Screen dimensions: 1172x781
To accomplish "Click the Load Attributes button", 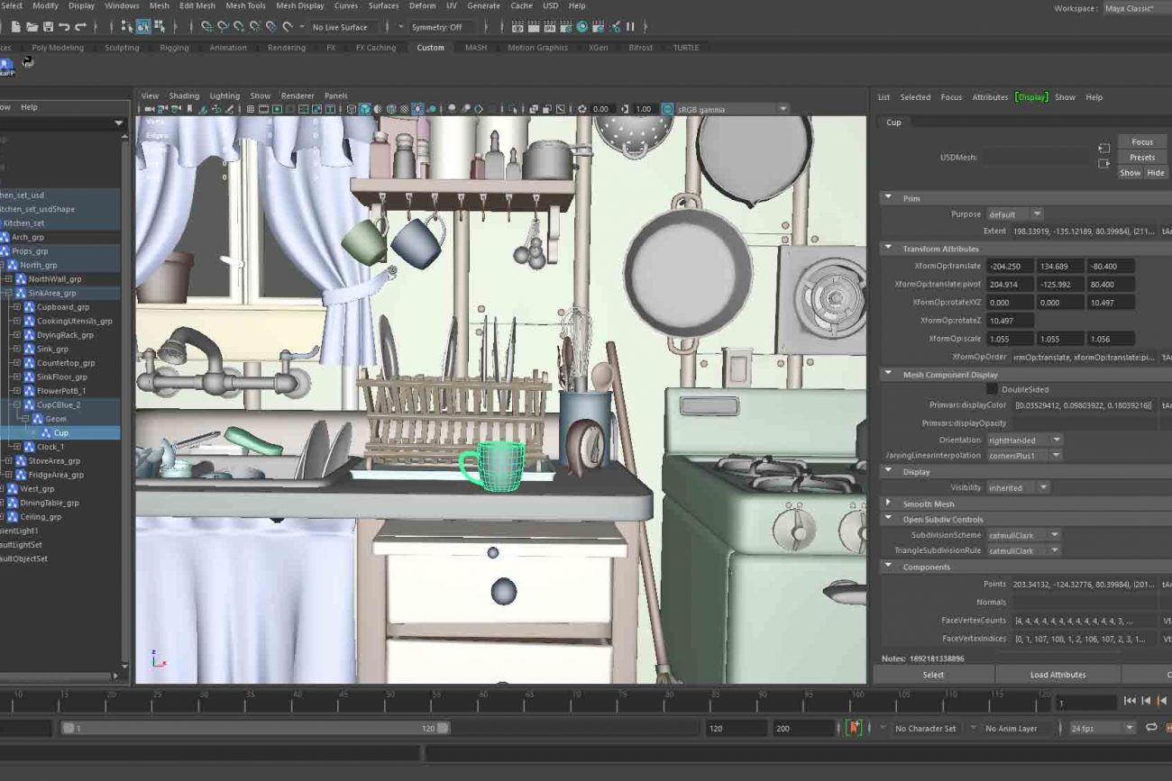I will (1059, 674).
